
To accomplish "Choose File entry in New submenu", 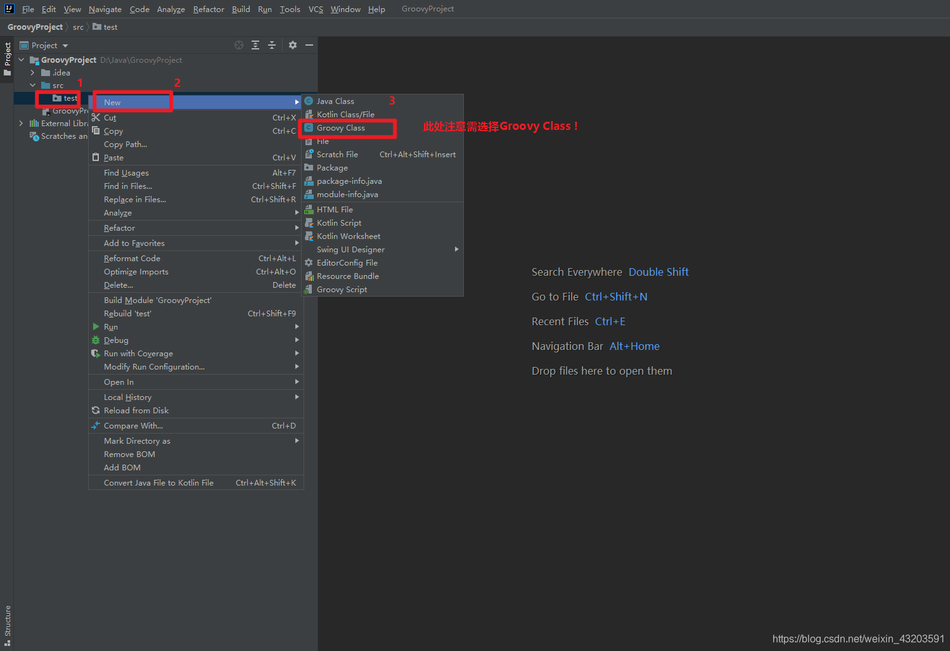I will (x=383, y=141).
